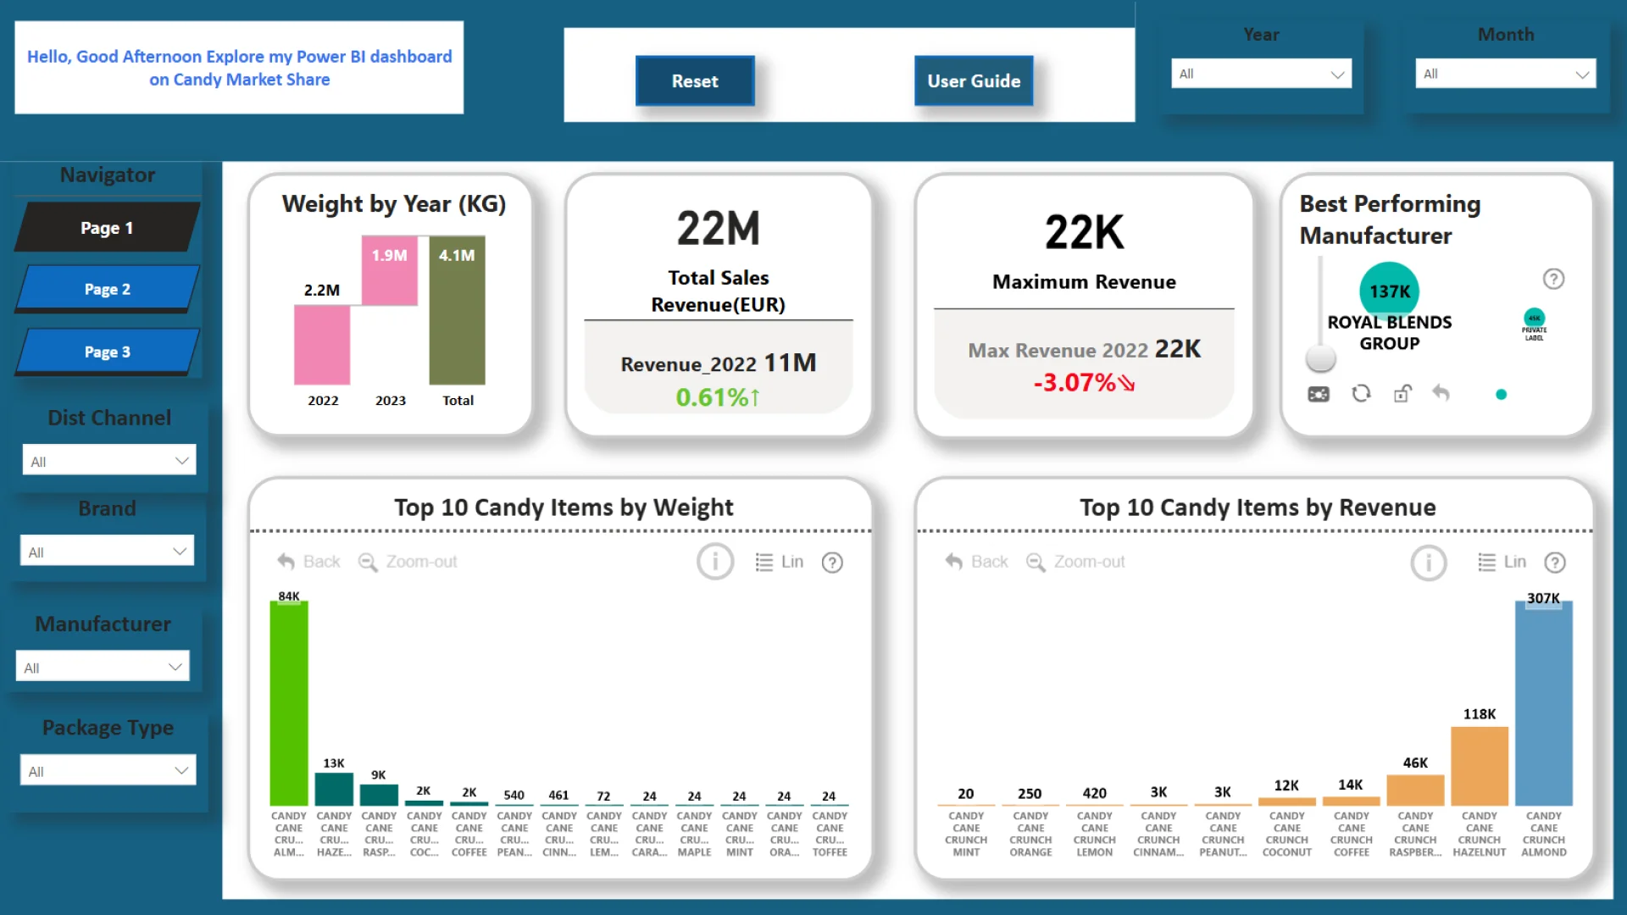Click the green 84K almond weight bar

coord(289,703)
